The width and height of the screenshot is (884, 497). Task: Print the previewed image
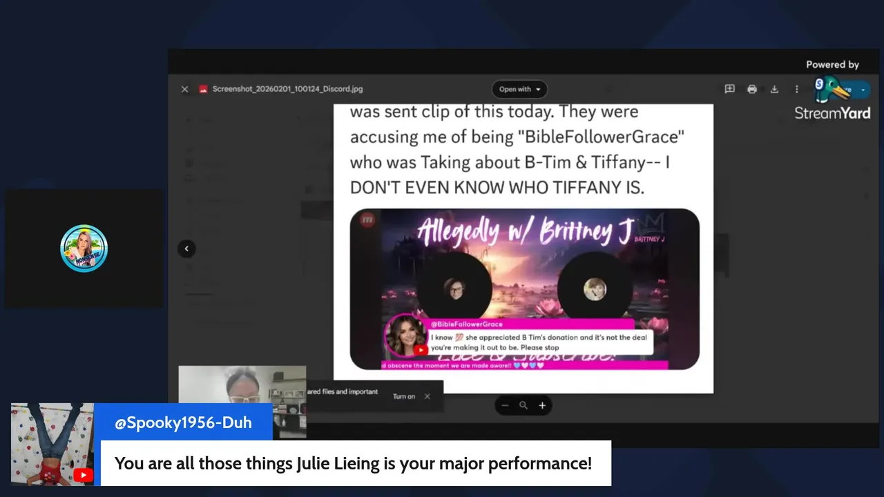pyautogui.click(x=752, y=89)
